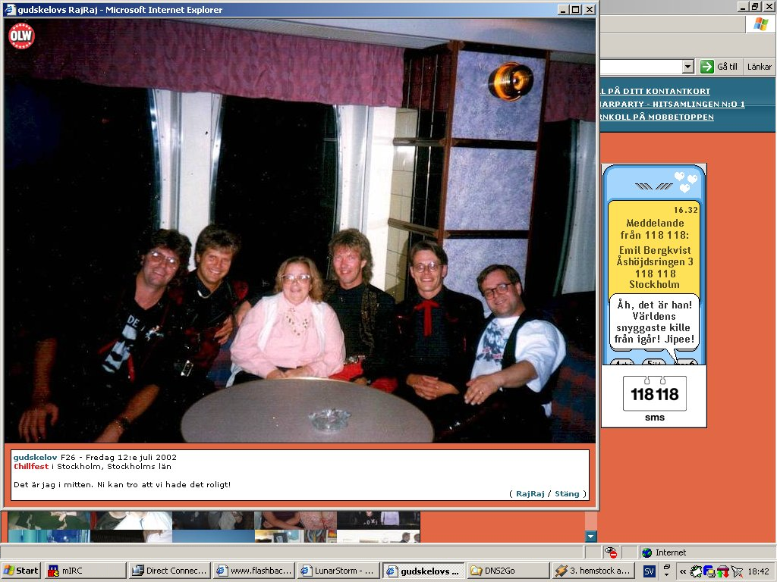The height and width of the screenshot is (582, 777).
Task: Click the 118 118 phone advertisement banner
Action: [654, 296]
